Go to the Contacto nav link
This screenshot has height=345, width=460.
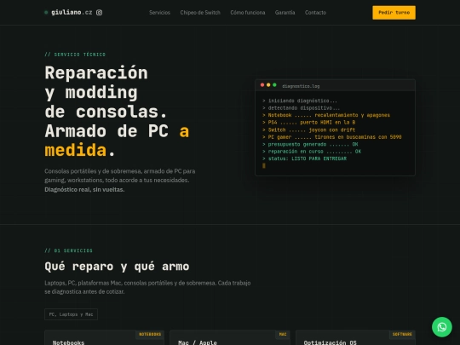[315, 13]
